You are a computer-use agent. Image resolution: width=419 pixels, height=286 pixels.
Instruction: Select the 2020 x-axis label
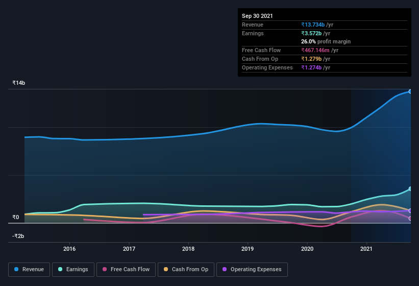pyautogui.click(x=307, y=249)
